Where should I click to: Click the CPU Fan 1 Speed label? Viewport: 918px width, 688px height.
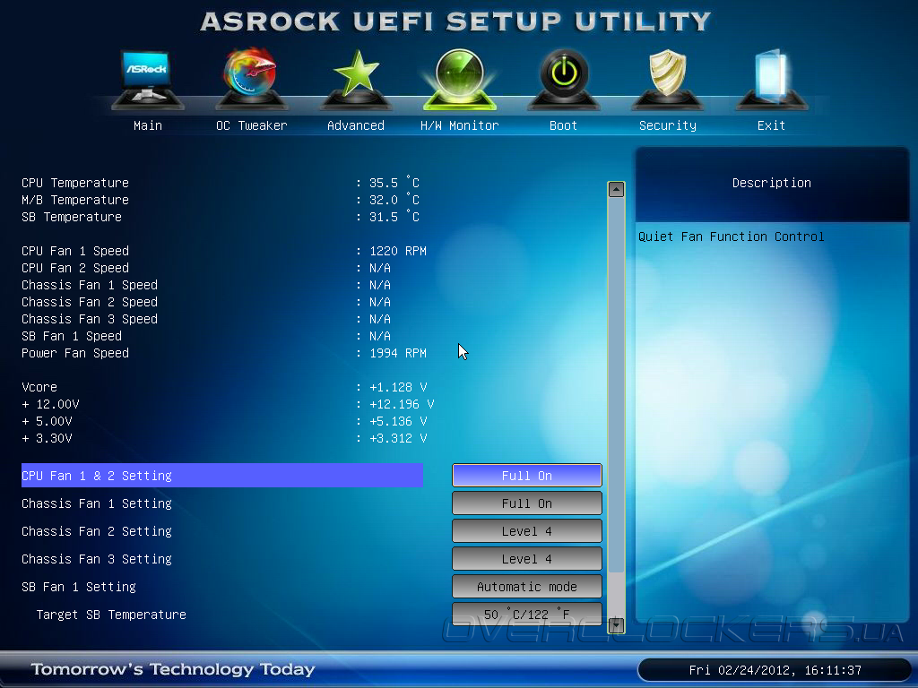[x=75, y=251]
